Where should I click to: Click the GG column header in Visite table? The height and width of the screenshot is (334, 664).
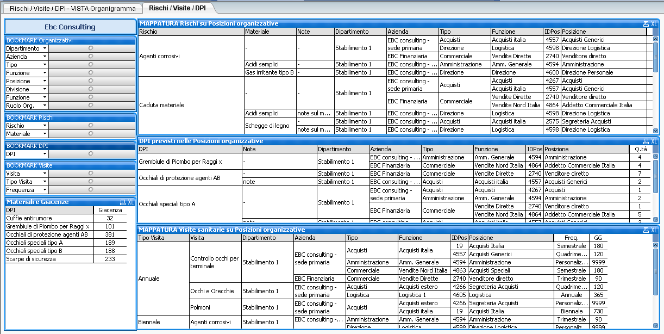(x=598, y=238)
